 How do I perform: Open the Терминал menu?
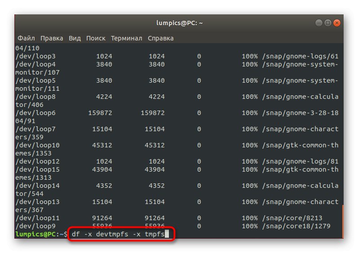tap(127, 38)
